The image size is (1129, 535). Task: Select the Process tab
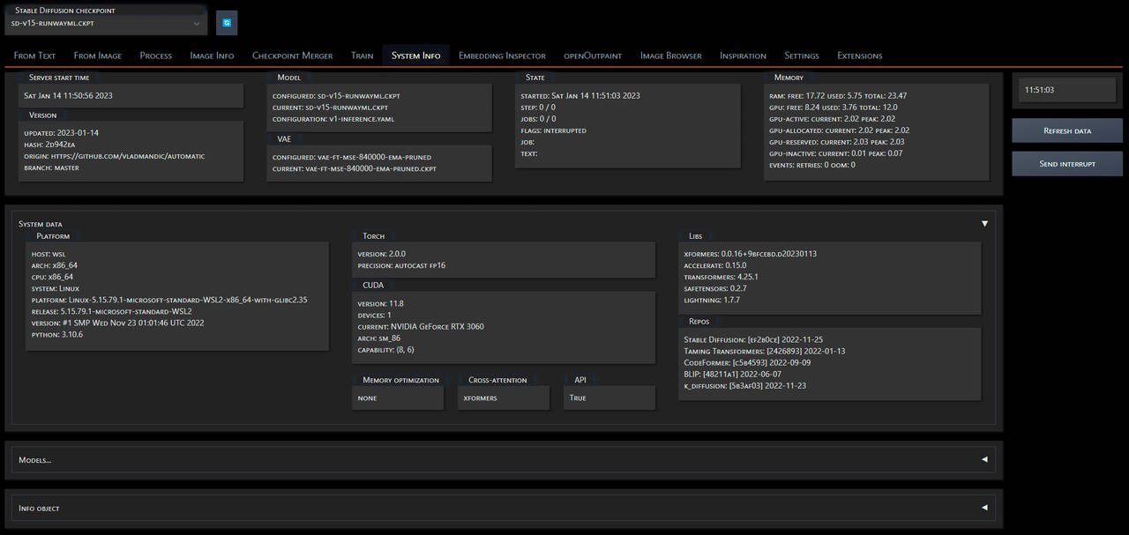click(155, 55)
